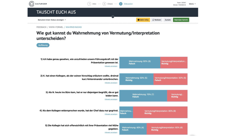Show hint for statement 1
Image resolution: width=226 pixels, height=136 pixels.
tap(111, 66)
